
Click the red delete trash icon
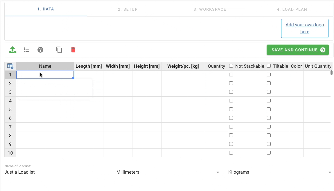73,50
